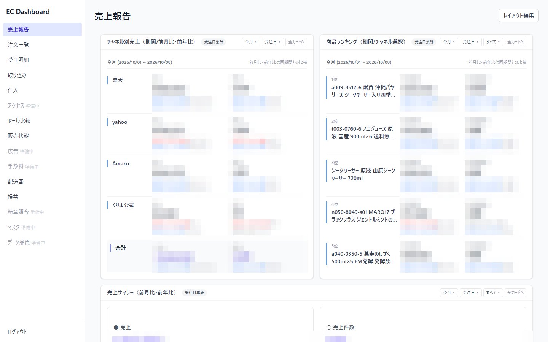
Task: Click the Amazo channel row label
Action: pyautogui.click(x=121, y=163)
